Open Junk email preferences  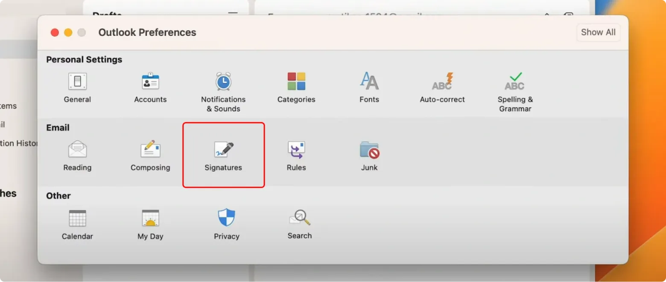(369, 156)
